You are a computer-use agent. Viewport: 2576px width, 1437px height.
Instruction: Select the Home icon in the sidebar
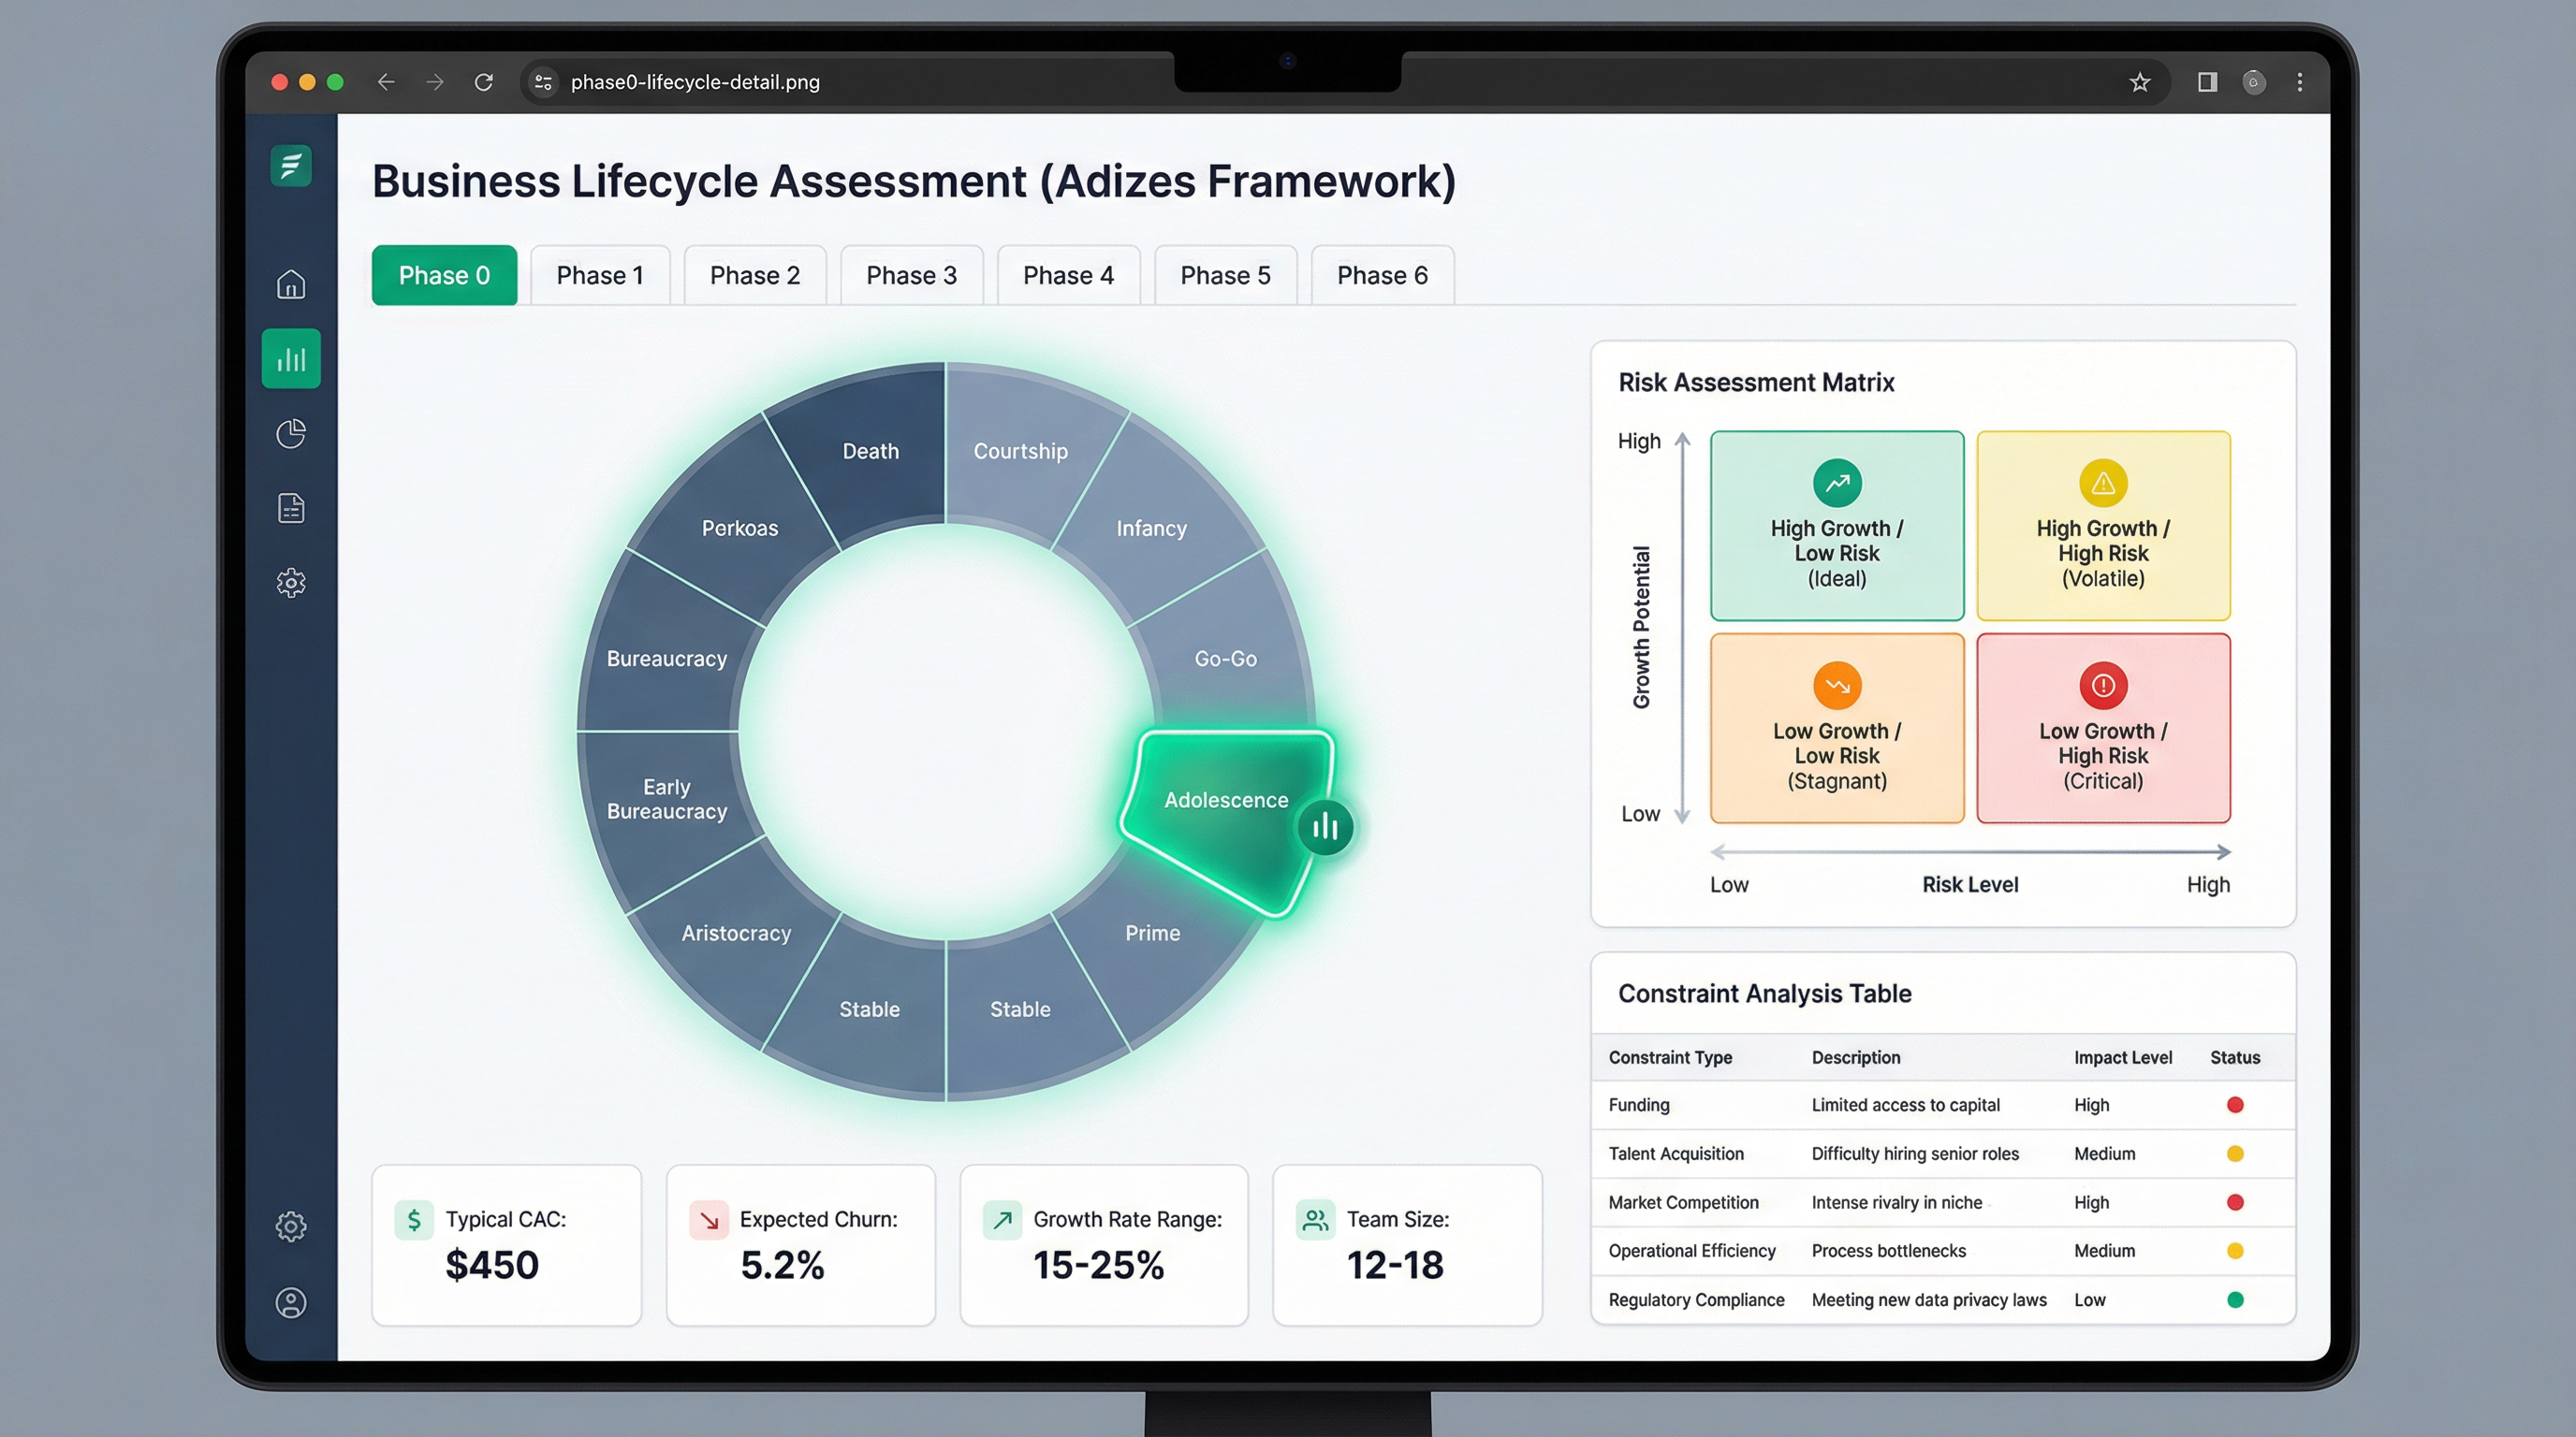point(290,283)
